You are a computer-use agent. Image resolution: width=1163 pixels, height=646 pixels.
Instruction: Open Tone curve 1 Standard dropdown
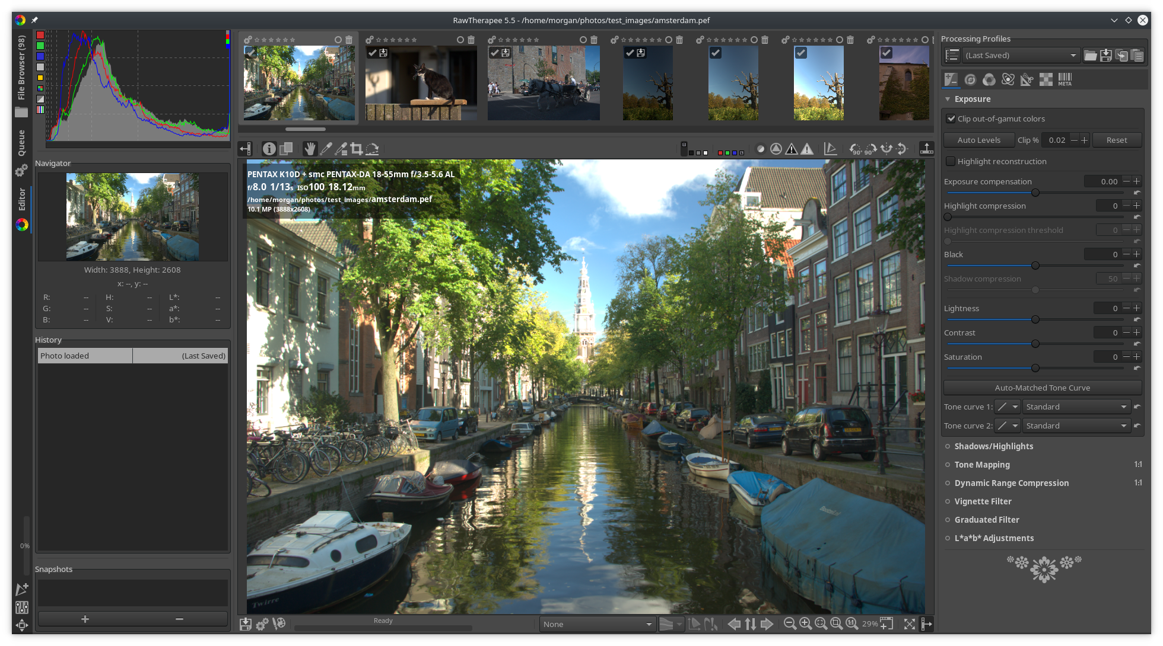point(1076,407)
